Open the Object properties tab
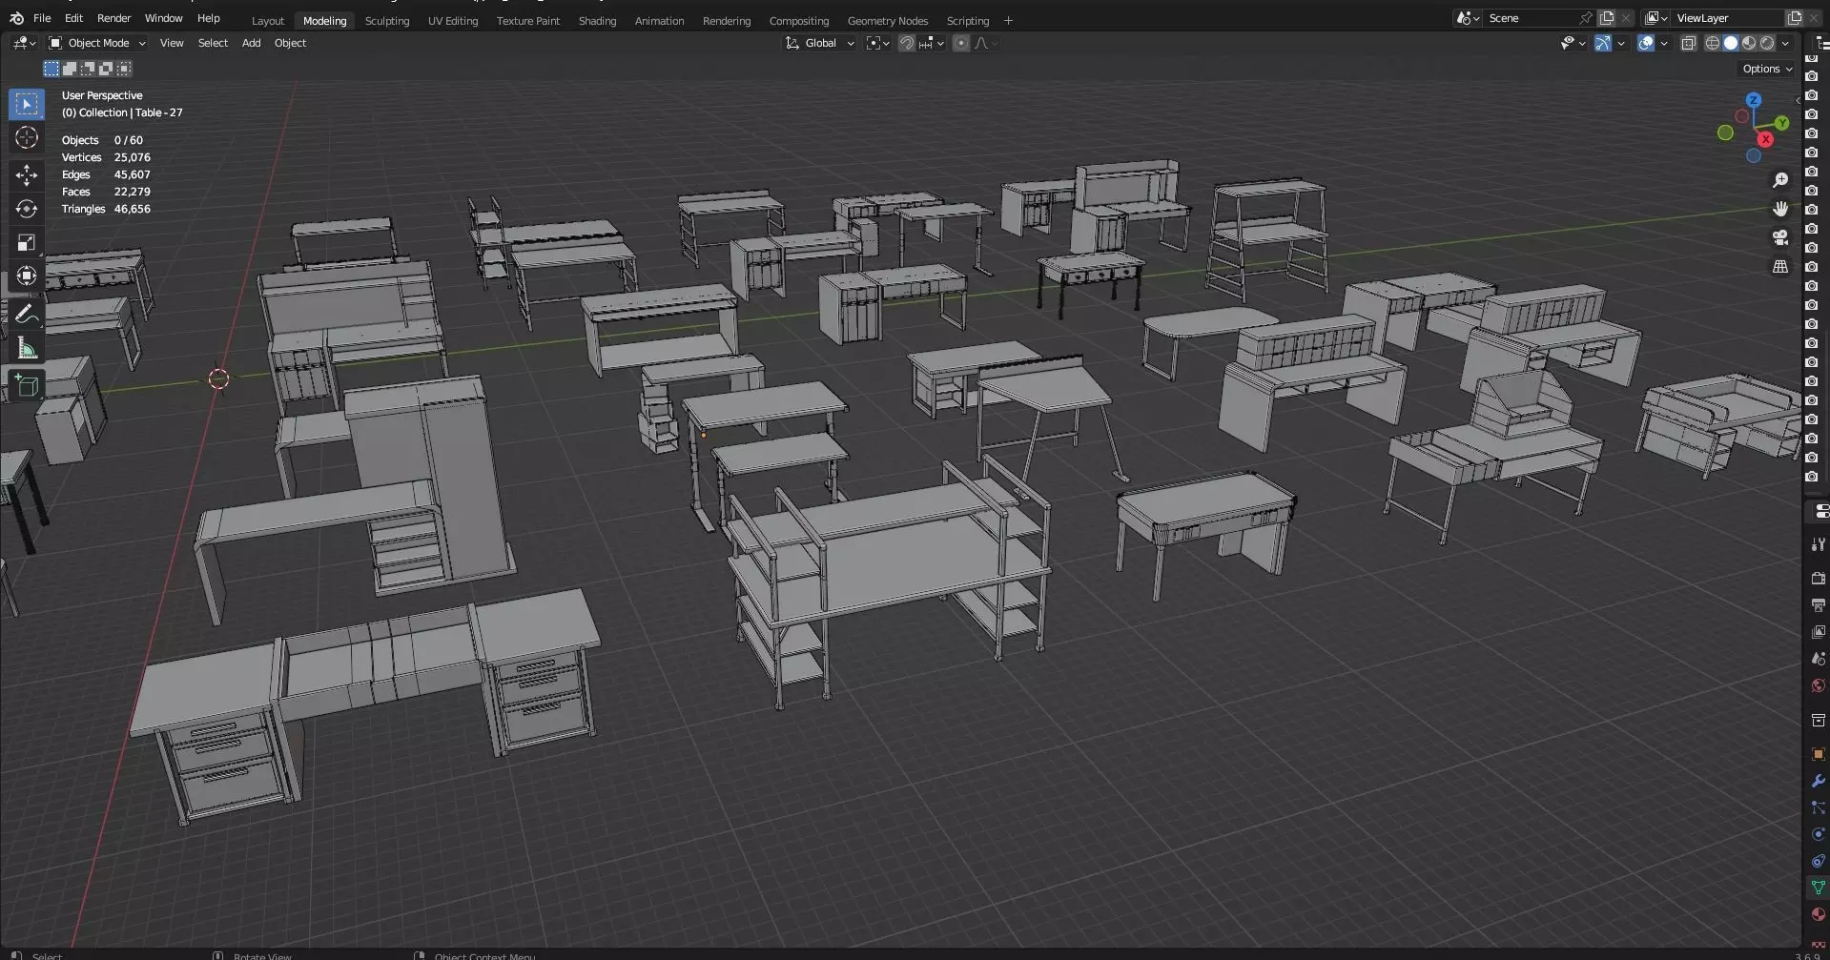Screen dimensions: 1830x960 click(x=1818, y=754)
